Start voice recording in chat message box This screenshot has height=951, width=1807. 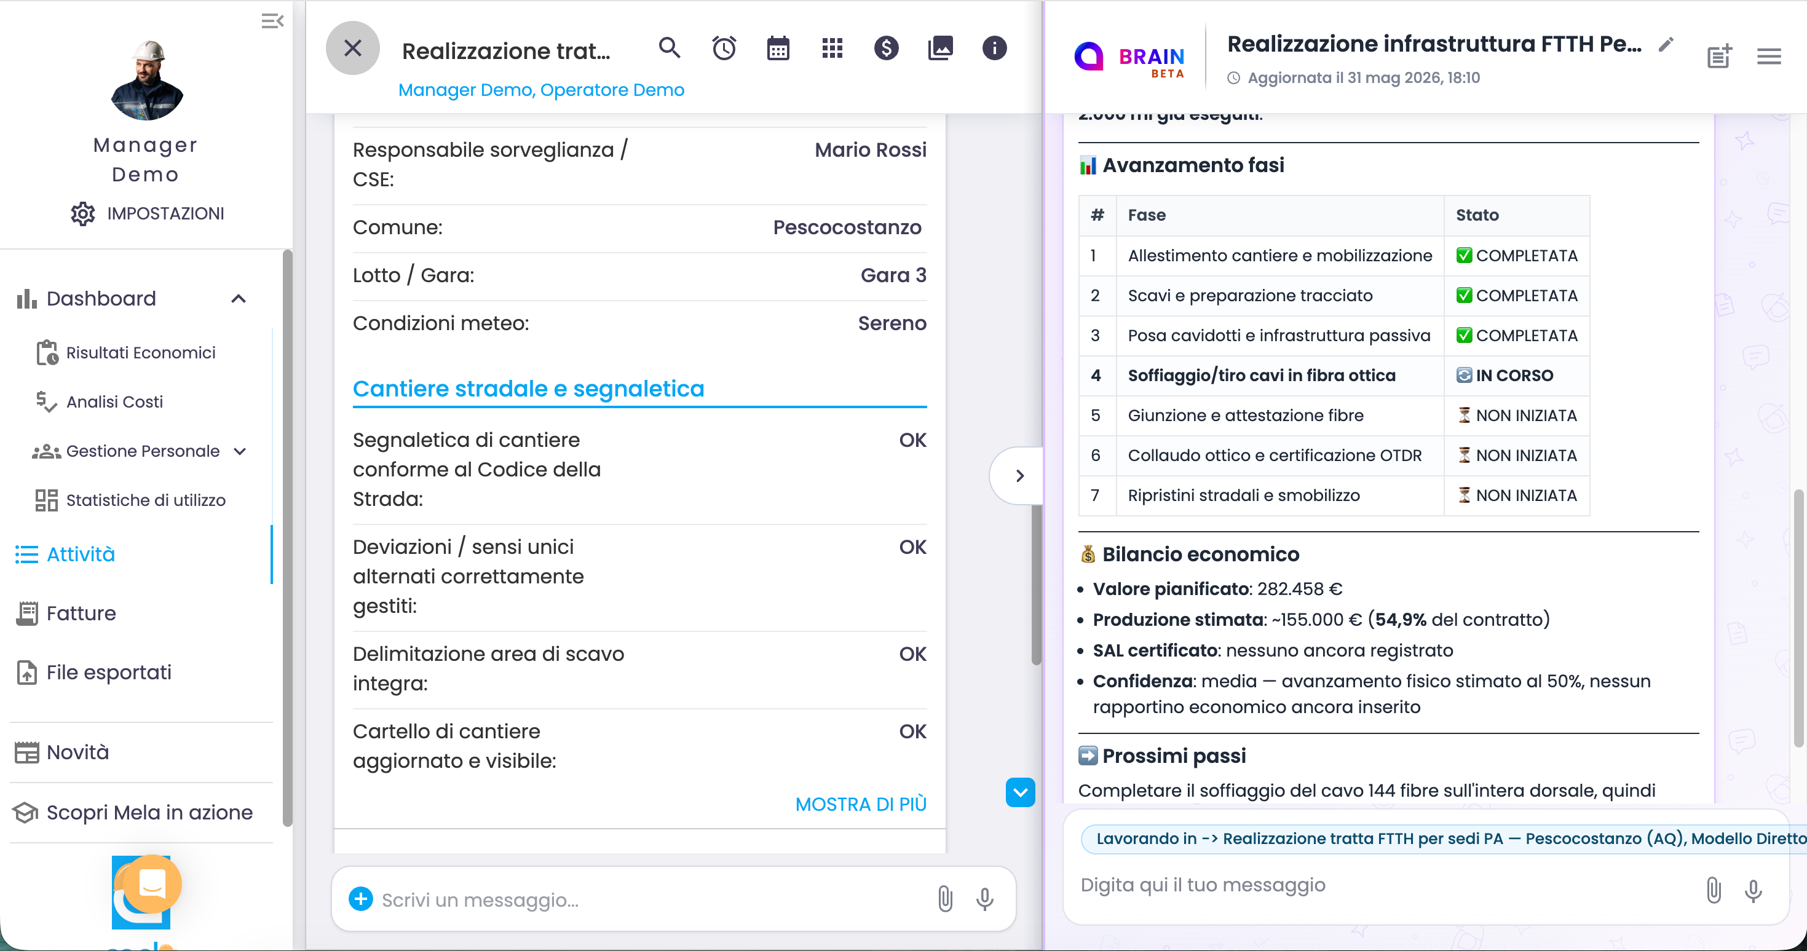[985, 898]
